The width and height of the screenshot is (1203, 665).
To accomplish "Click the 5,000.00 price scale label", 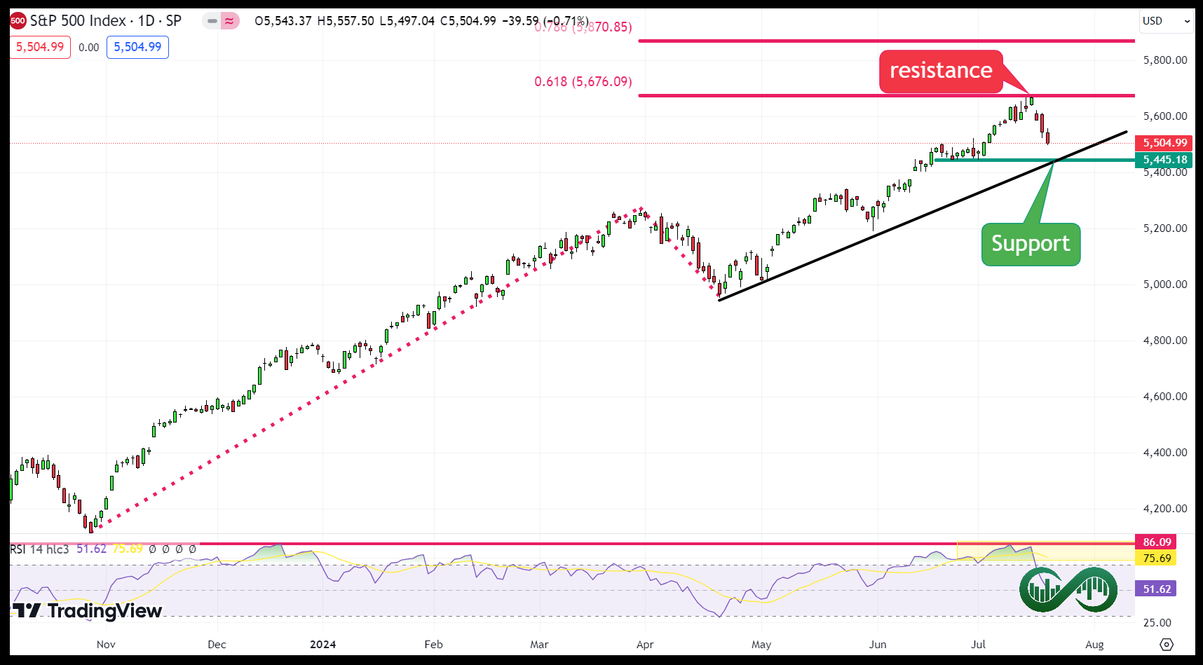I will 1165,284.
